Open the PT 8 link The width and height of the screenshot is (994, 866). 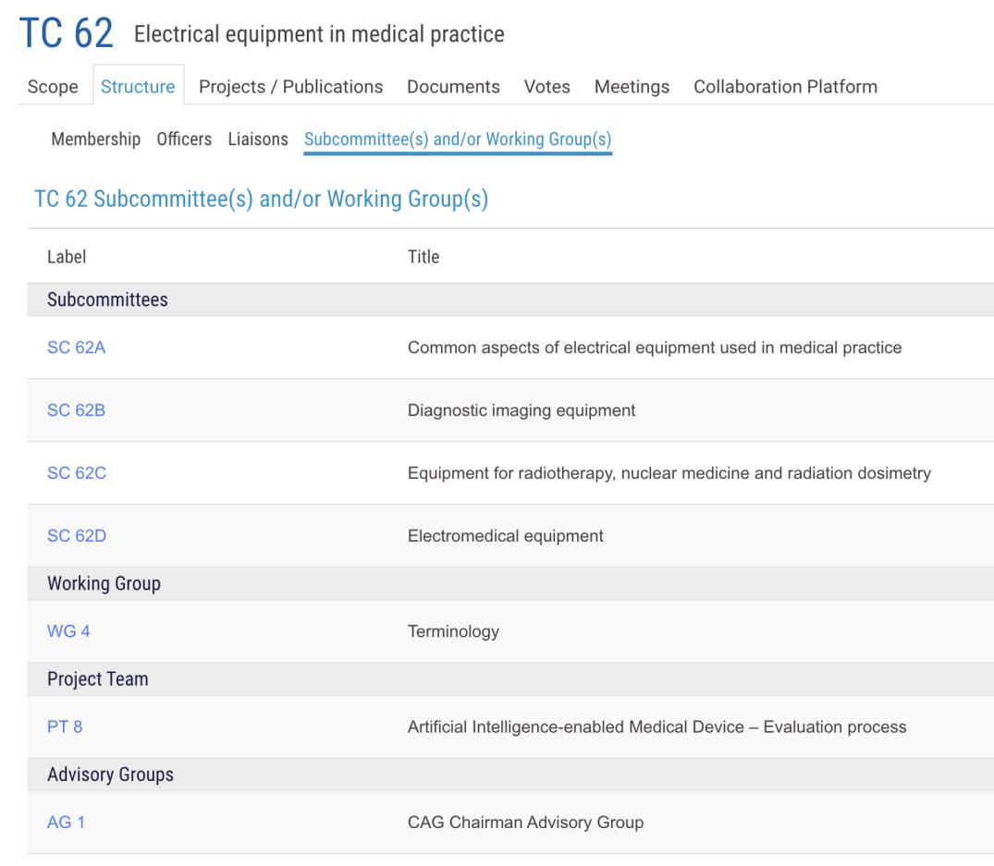(65, 726)
